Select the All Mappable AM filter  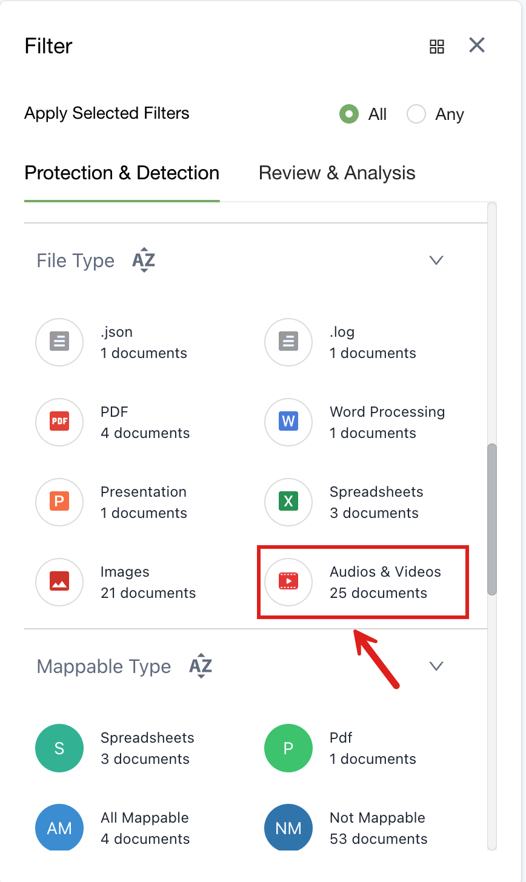click(59, 828)
